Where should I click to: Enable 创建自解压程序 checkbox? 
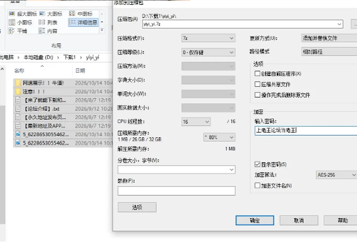coord(257,74)
